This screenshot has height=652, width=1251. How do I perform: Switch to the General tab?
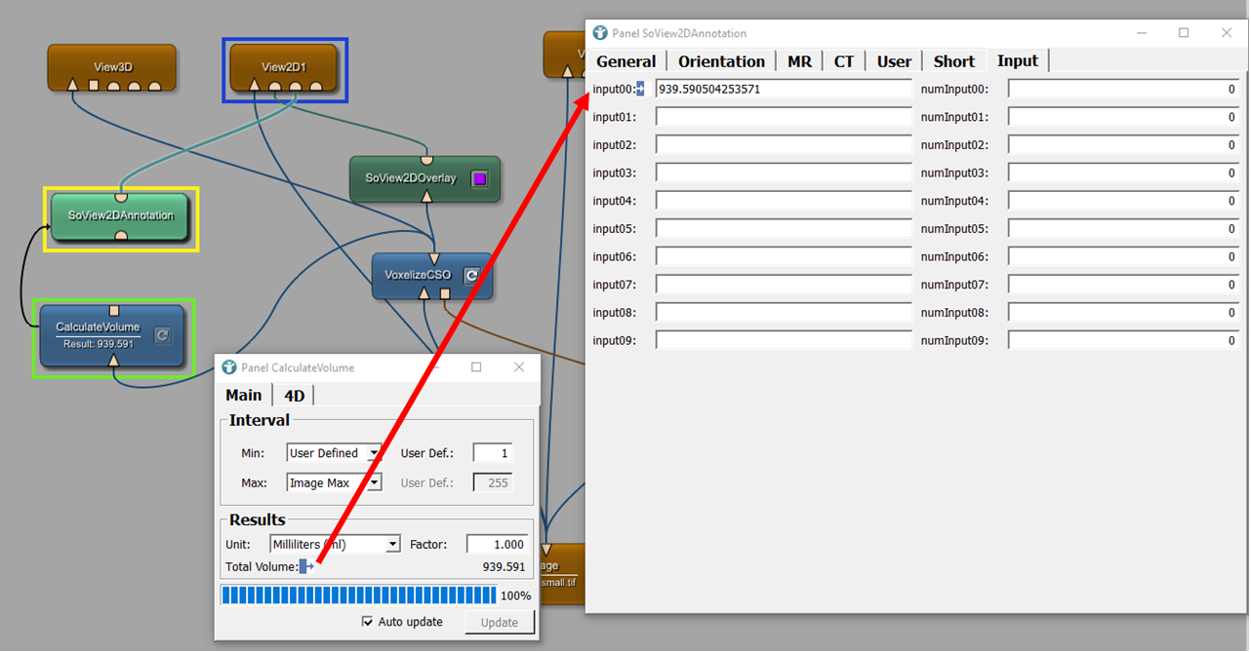[x=625, y=61]
